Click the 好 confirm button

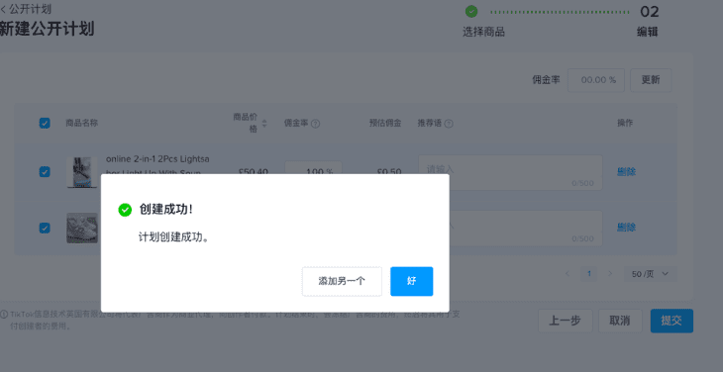pos(411,281)
